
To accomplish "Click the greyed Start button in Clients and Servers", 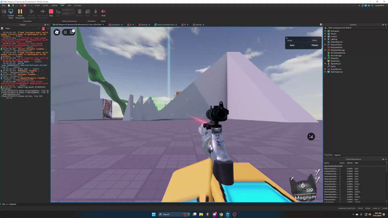I will (x=58, y=13).
